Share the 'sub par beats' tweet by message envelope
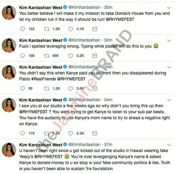The width and height of the screenshot is (177, 174). [95, 133]
